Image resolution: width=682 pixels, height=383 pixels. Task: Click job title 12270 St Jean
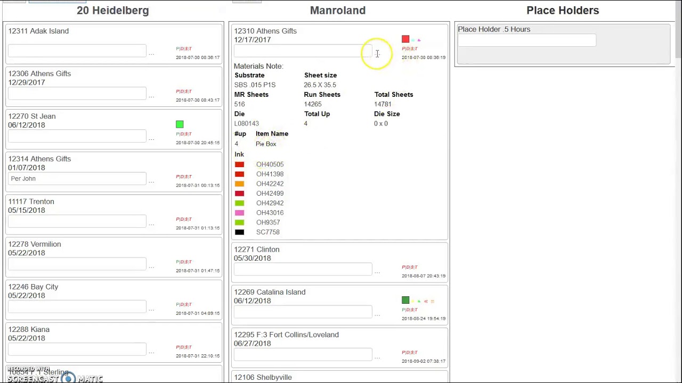click(x=32, y=116)
